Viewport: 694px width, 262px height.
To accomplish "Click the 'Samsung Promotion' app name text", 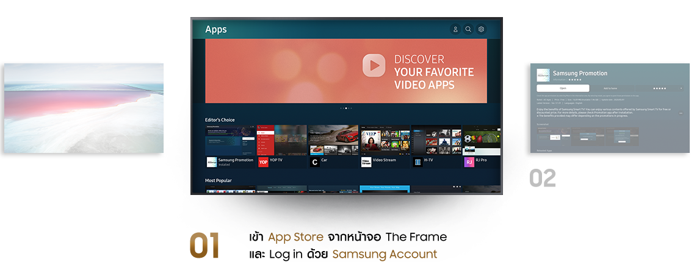I will click(236, 160).
